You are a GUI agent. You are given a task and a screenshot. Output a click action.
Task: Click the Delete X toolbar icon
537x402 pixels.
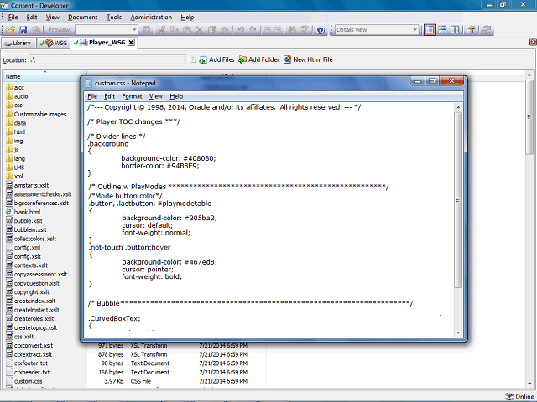(x=200, y=30)
